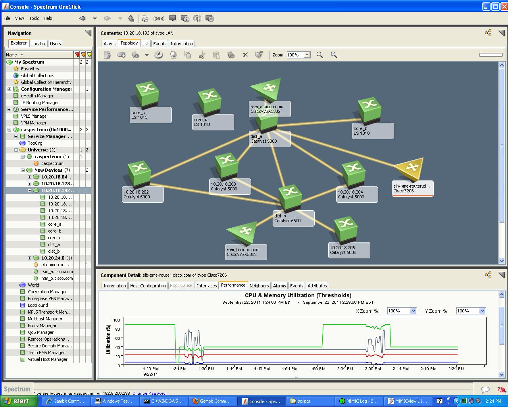The image size is (508, 407).
Task: Open the Tools menu
Action: 34,18
